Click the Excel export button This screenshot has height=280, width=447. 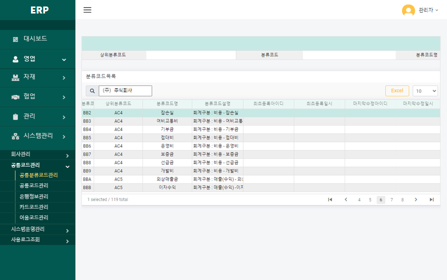coord(397,91)
